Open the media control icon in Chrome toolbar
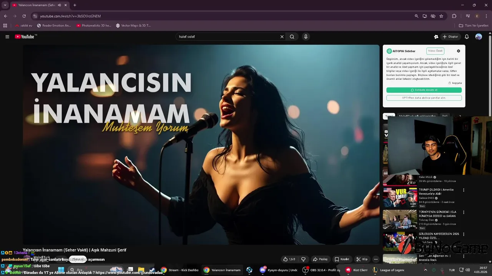Viewport: 492px width, 276px height. 468,16
